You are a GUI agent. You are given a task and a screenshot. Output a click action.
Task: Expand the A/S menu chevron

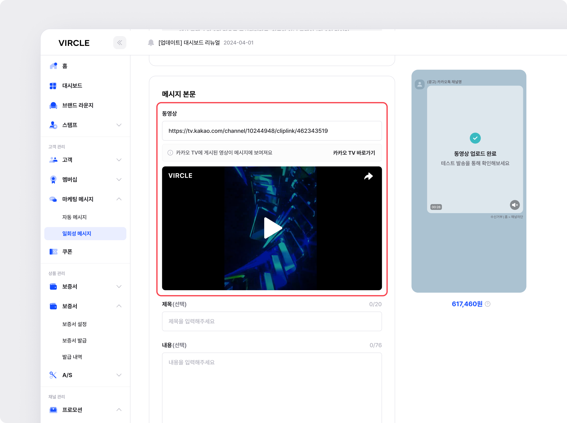[x=119, y=375]
